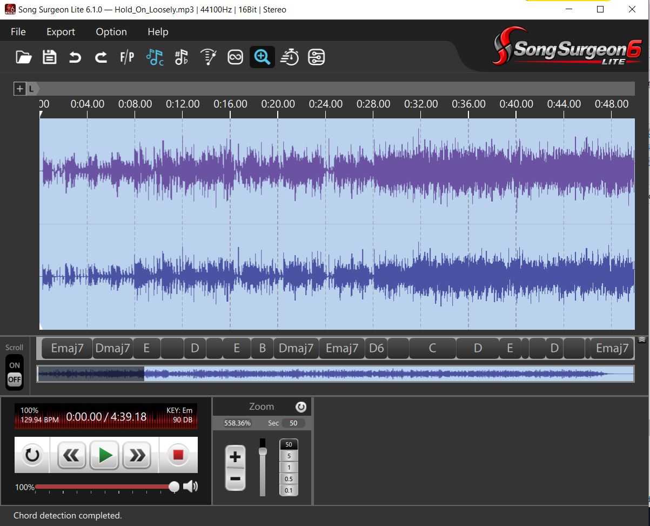Screen dimensions: 650x526
Task: Click the 129.94 BPM readout
Action: pyautogui.click(x=39, y=420)
